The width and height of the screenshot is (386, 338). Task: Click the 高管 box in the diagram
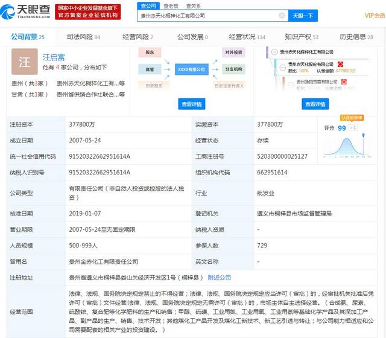pyautogui.click(x=150, y=69)
